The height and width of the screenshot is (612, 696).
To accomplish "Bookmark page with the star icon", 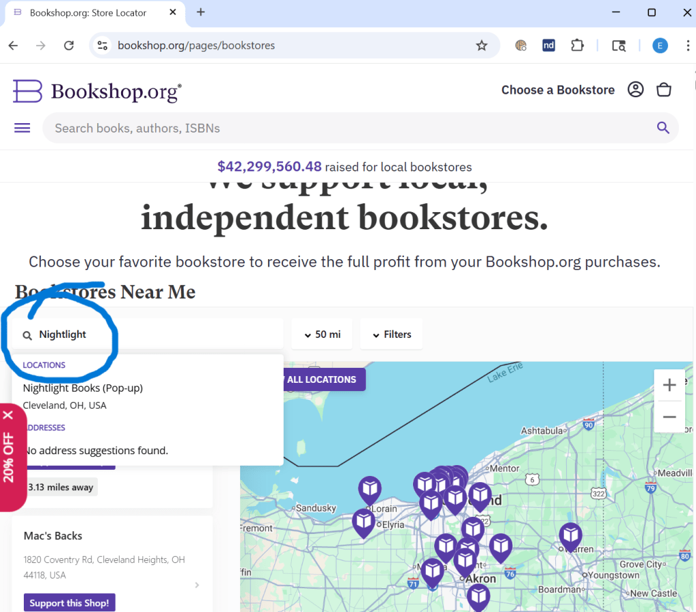I will [x=482, y=46].
